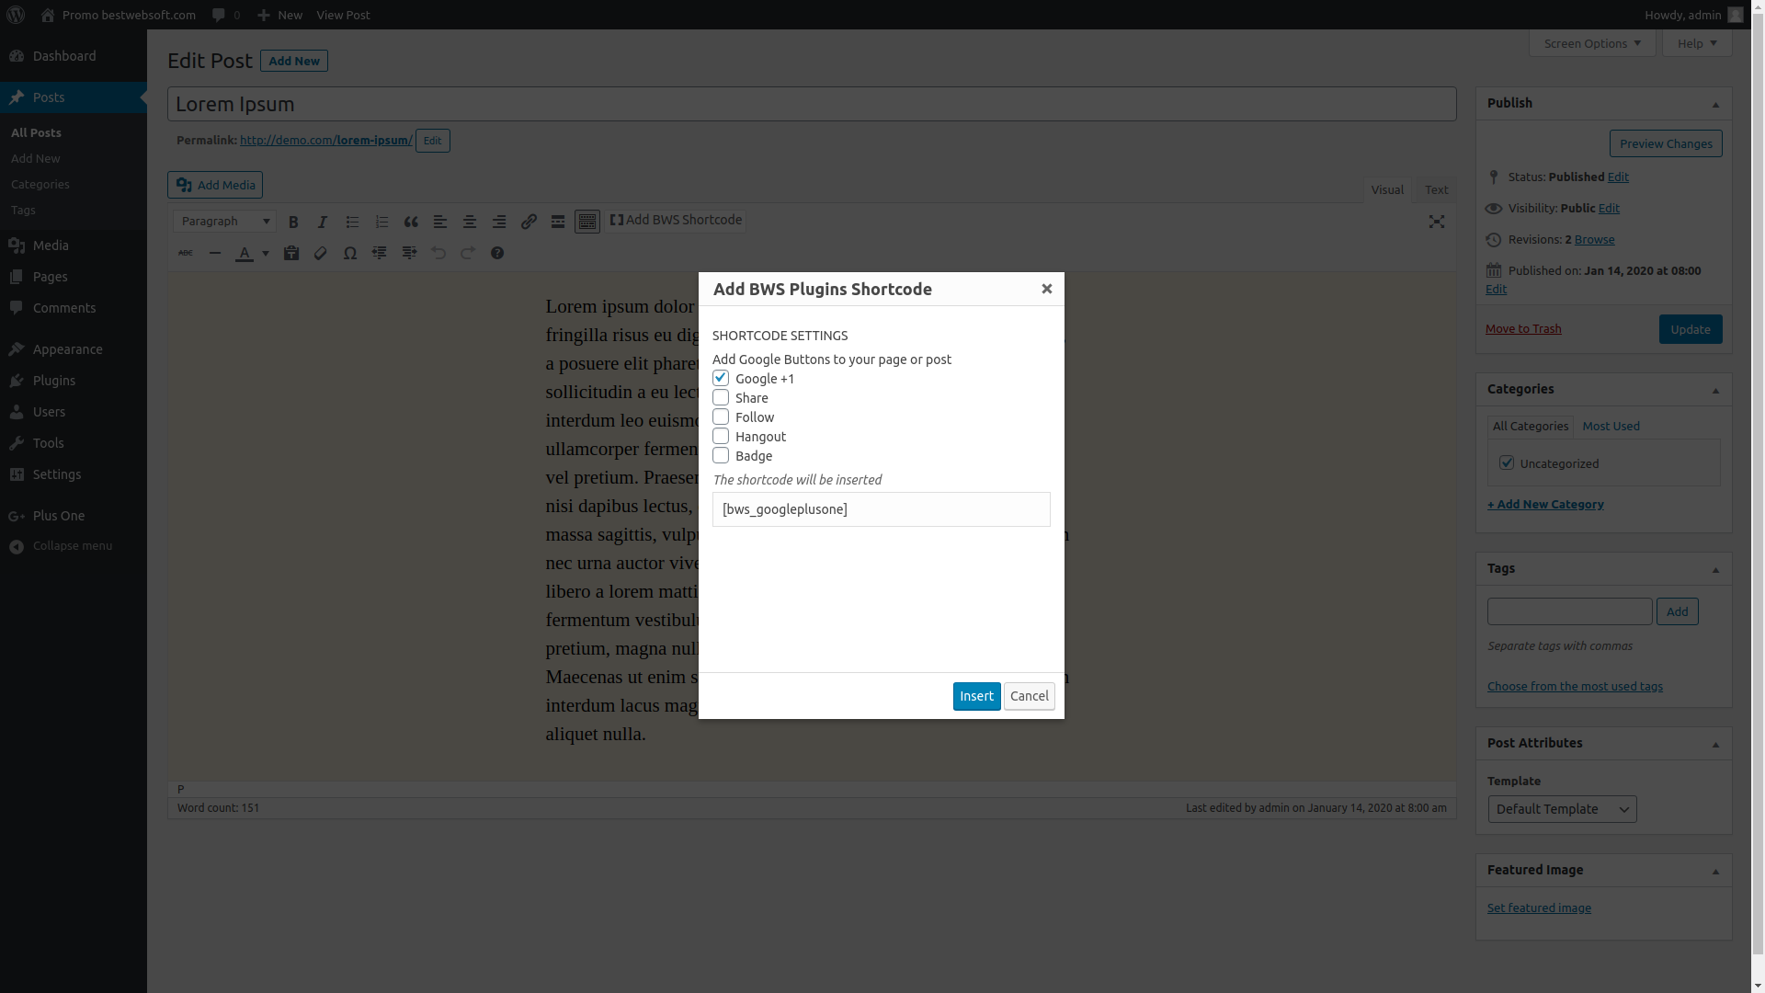
Task: Toggle bold formatting in editor toolbar
Action: tap(293, 222)
